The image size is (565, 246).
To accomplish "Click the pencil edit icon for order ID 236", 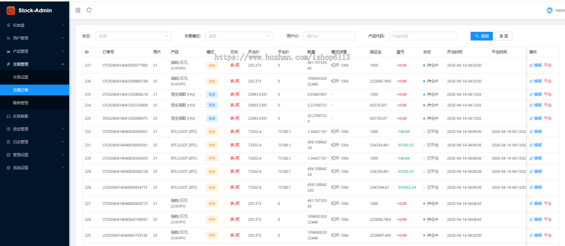I will [x=531, y=81].
